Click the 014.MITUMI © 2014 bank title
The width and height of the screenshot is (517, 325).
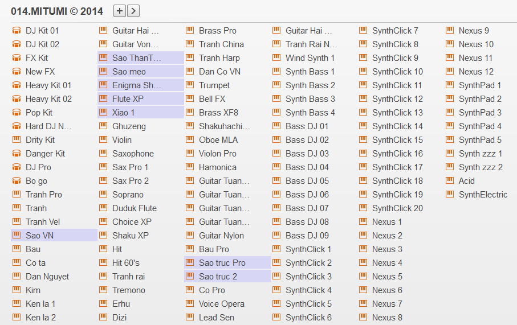click(57, 11)
